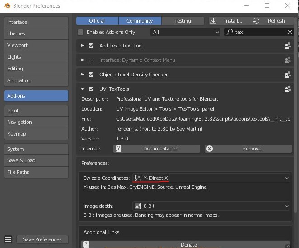
Task: Click version number 1.3.0
Action: pyautogui.click(x=122, y=139)
